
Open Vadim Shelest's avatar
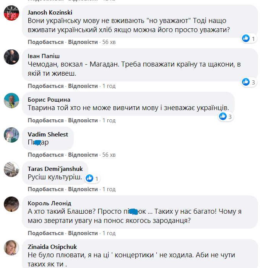(11, 135)
